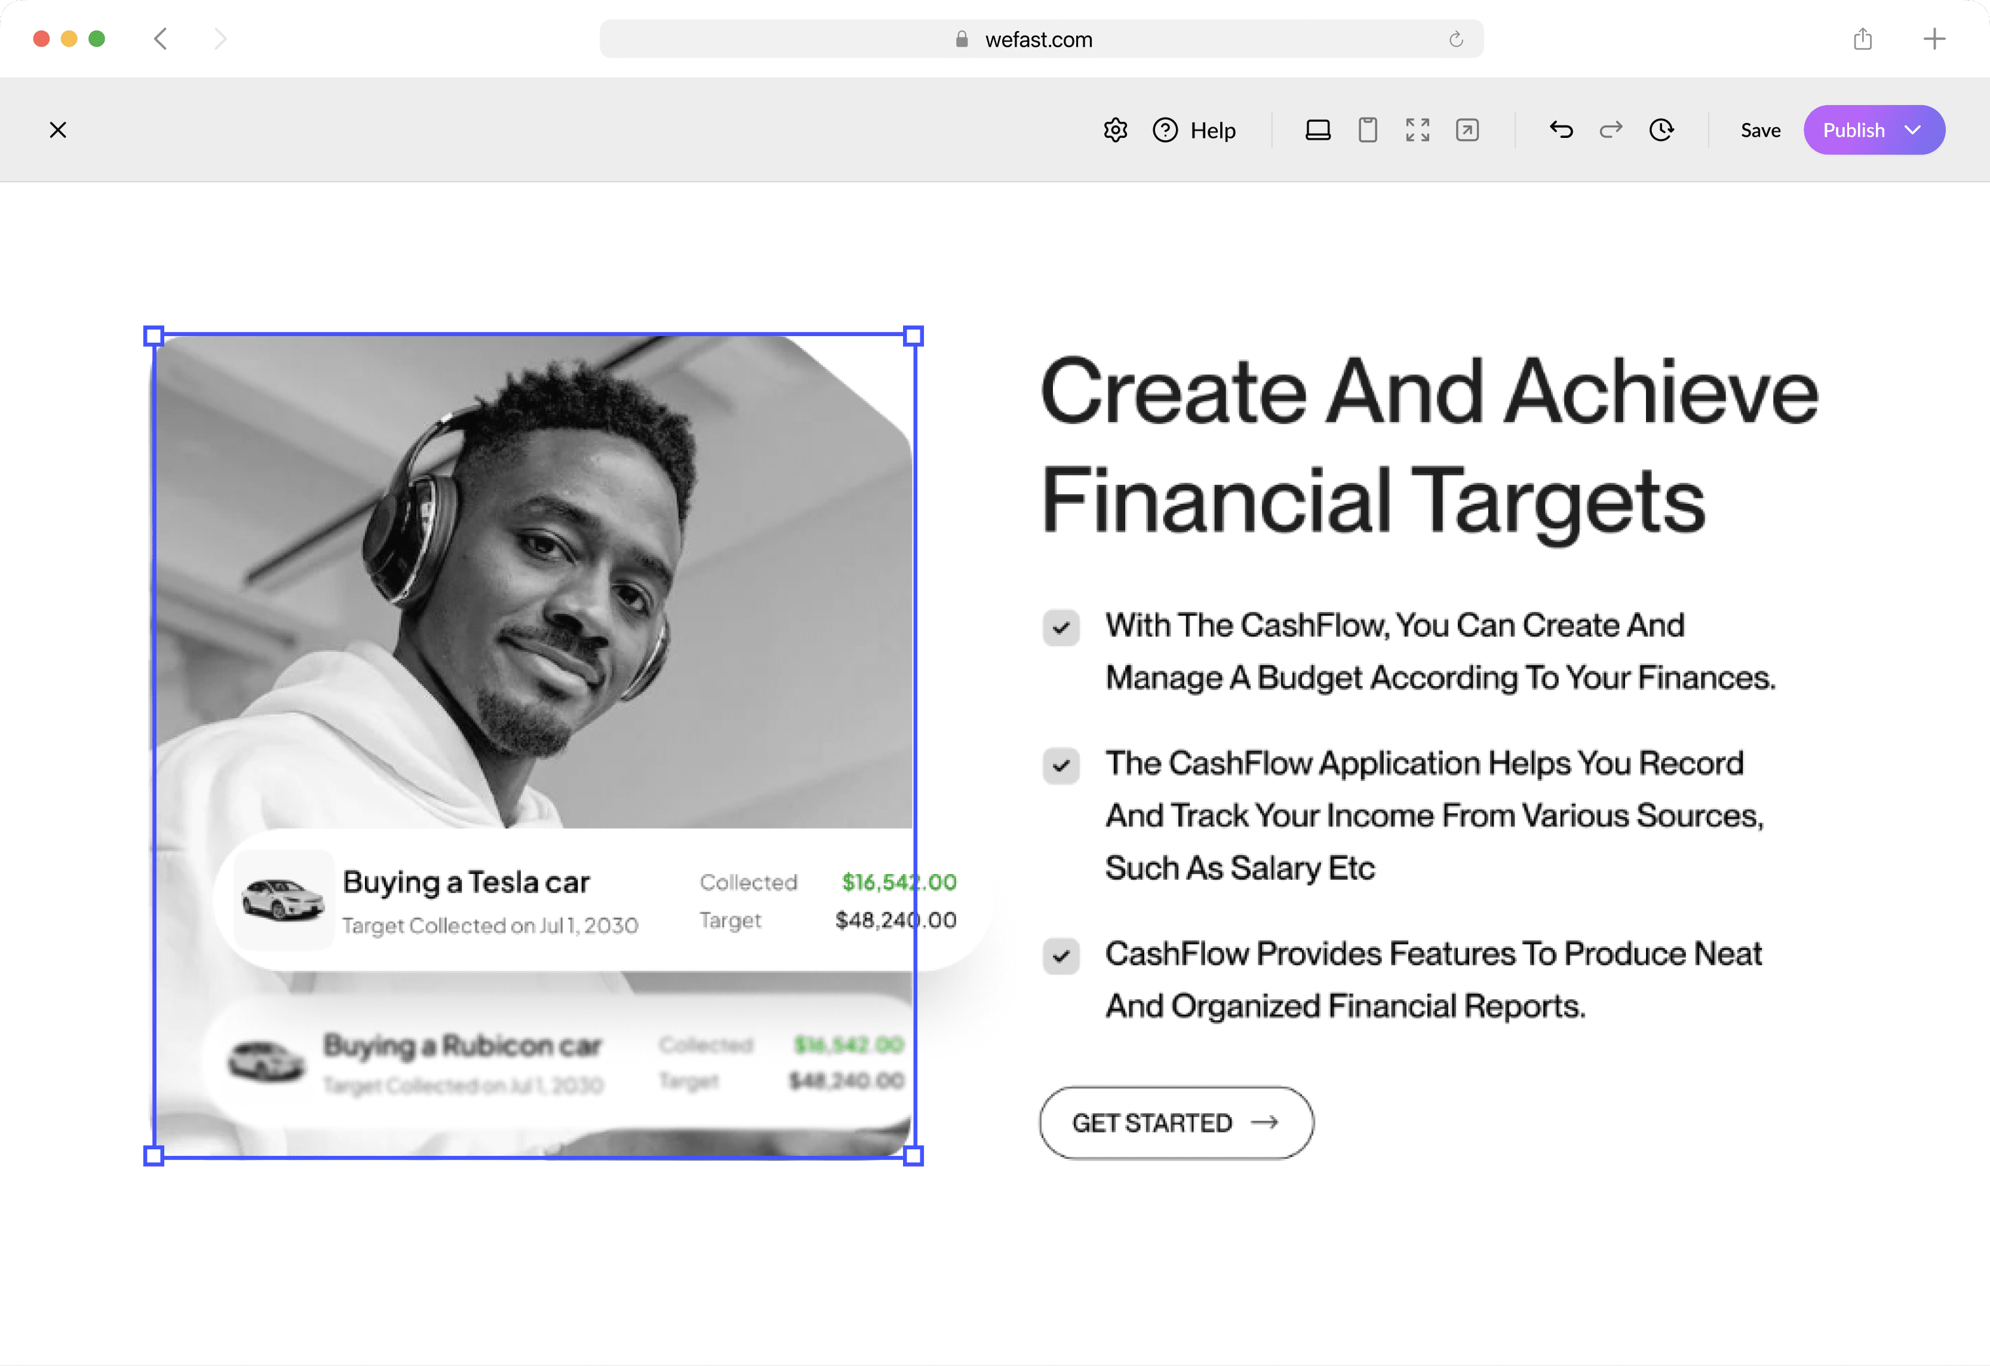Close the editor with X button

pos(58,130)
